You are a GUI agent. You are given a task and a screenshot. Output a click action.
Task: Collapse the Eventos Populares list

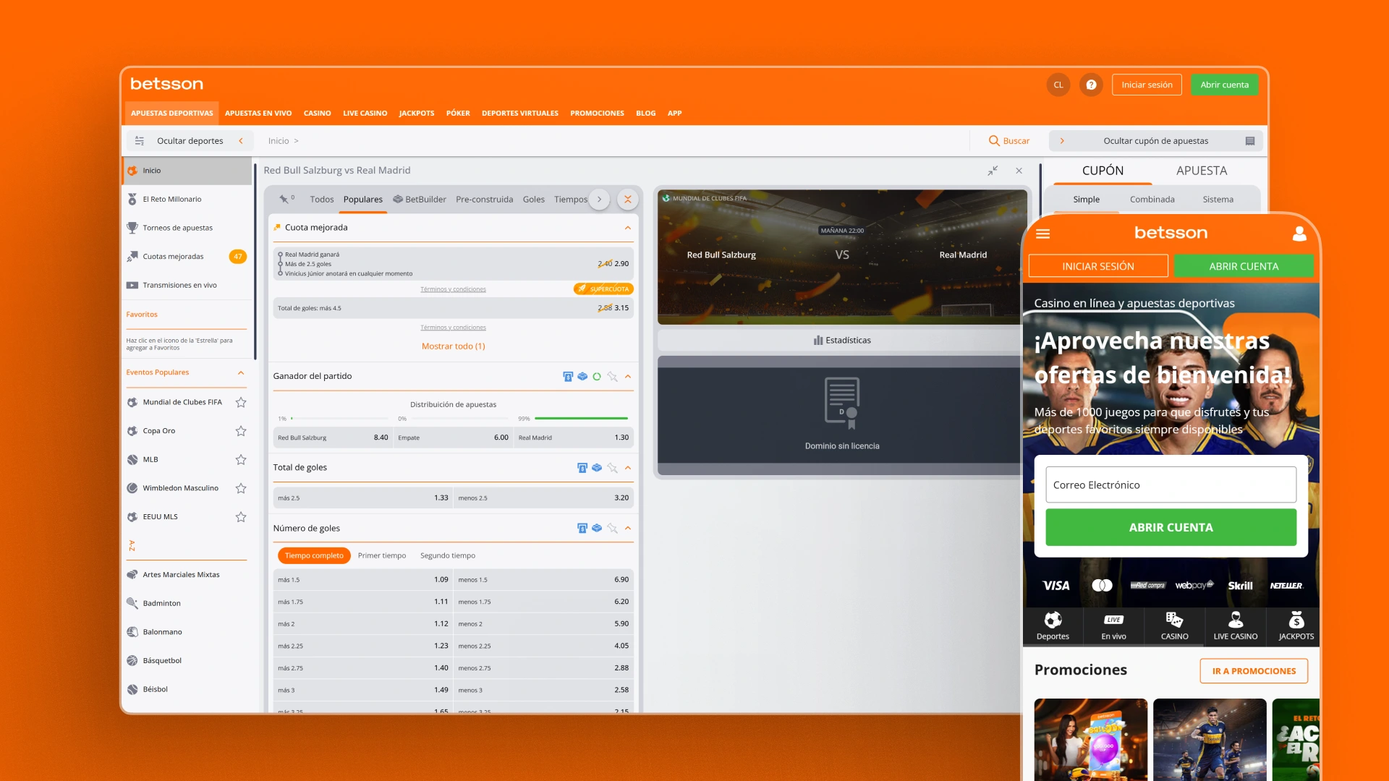(x=241, y=373)
